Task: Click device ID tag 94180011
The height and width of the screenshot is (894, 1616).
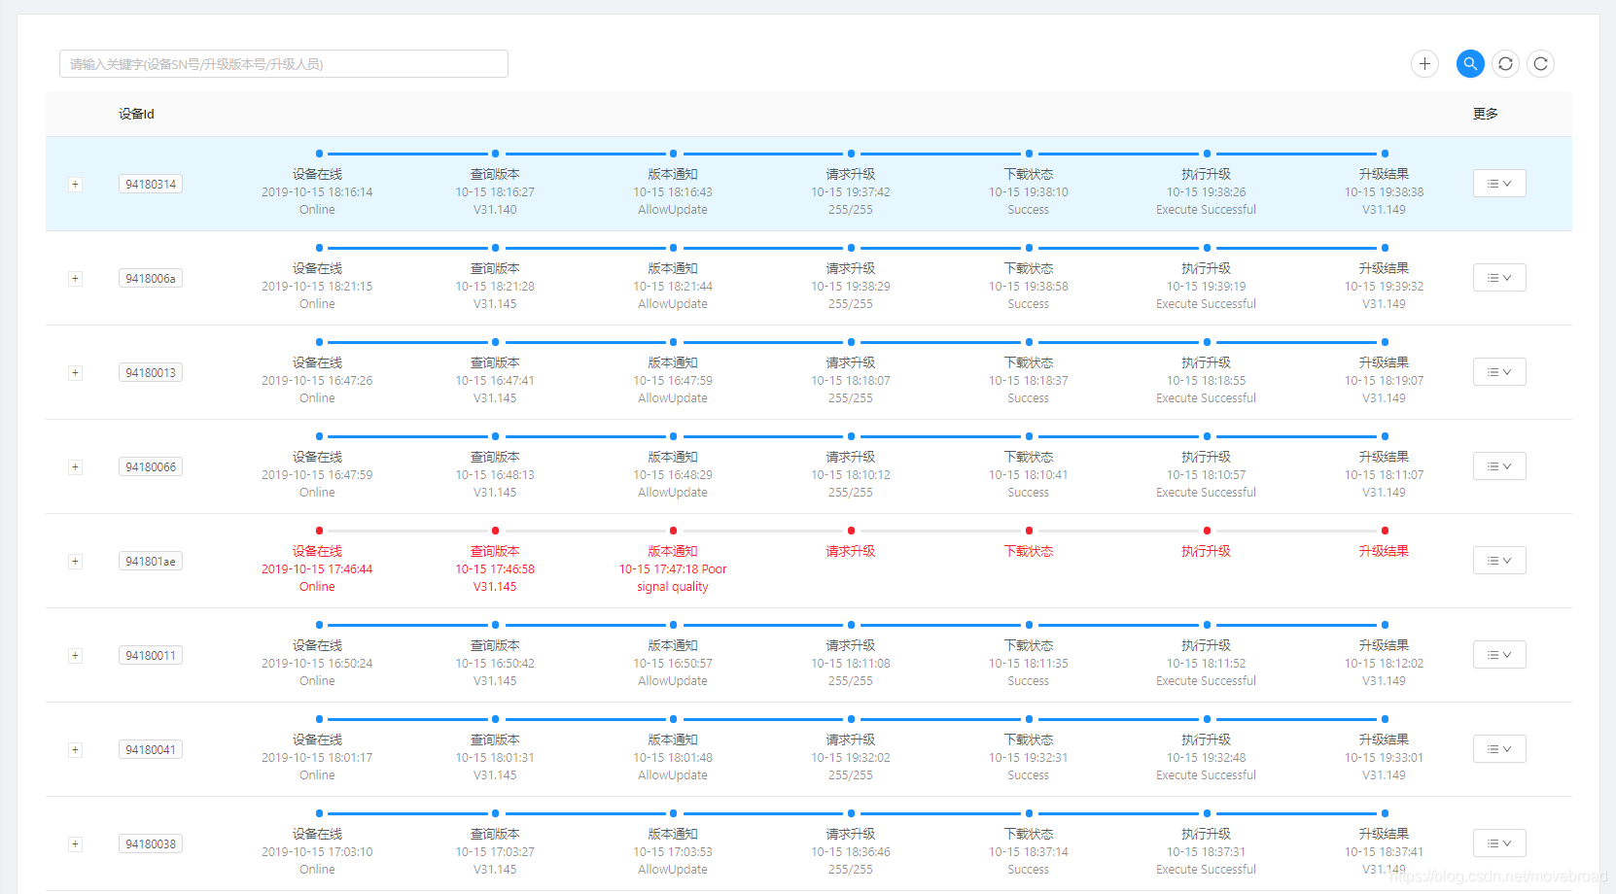Action: coord(151,656)
